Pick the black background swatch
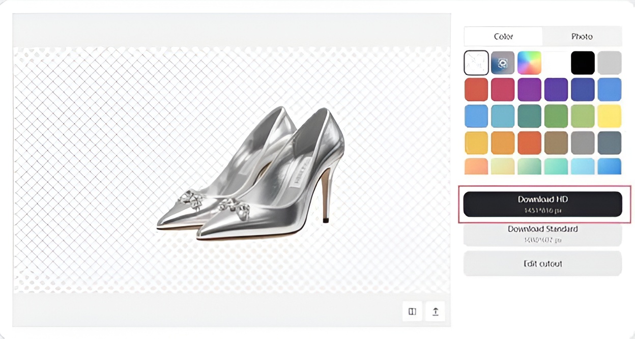The width and height of the screenshot is (635, 339). 583,63
